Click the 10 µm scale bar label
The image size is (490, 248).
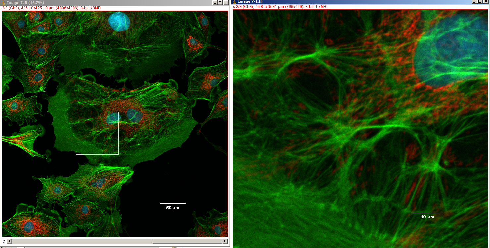pyautogui.click(x=427, y=217)
